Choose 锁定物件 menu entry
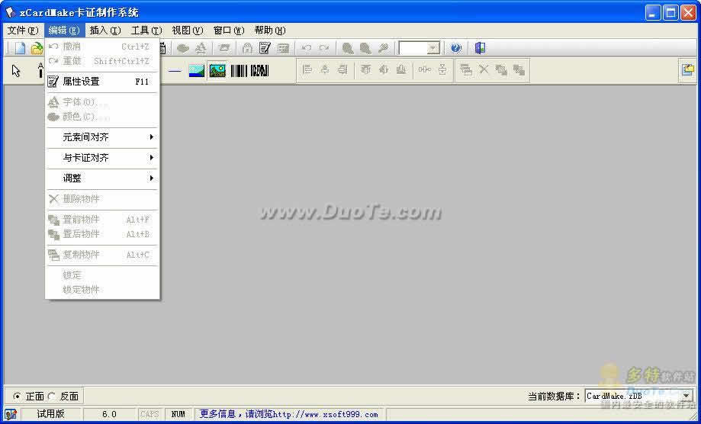Viewport: 701px width, 424px height. click(103, 290)
